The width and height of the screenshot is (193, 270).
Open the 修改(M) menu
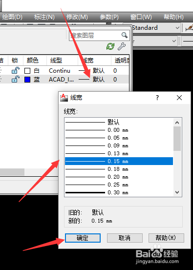tap(77, 17)
